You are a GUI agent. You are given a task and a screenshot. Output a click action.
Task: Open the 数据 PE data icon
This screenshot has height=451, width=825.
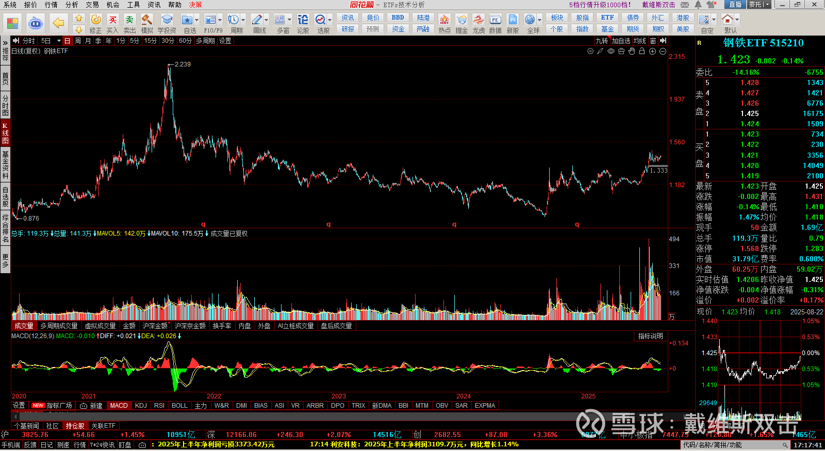click(496, 20)
